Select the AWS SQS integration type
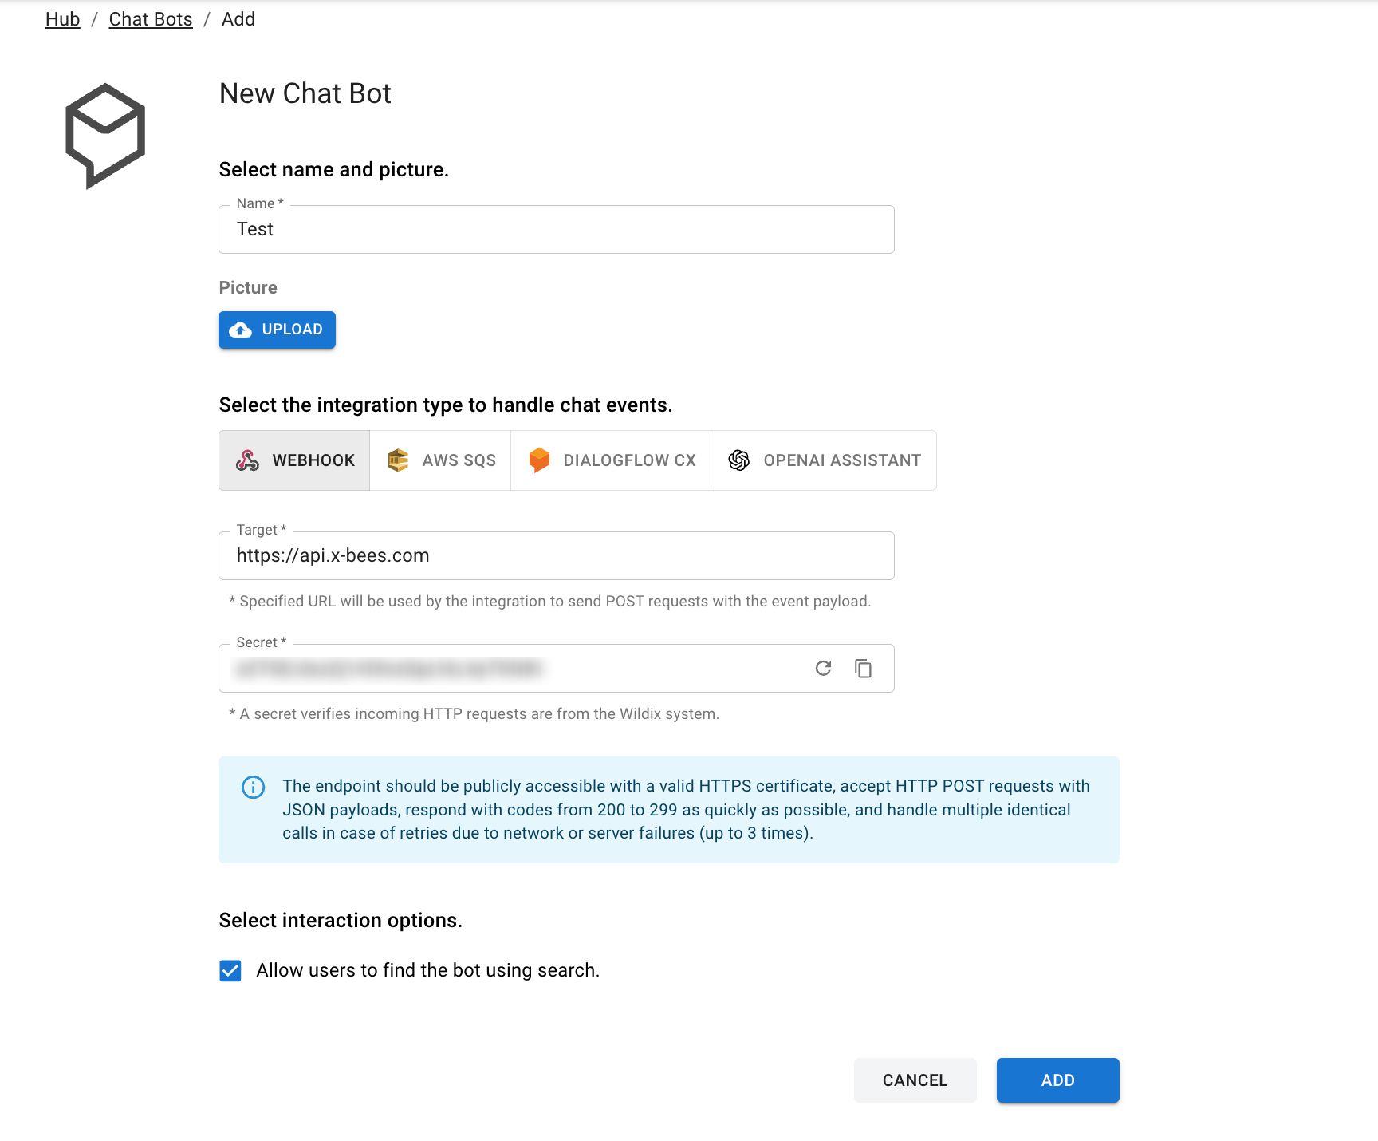The height and width of the screenshot is (1141, 1378). 439,460
